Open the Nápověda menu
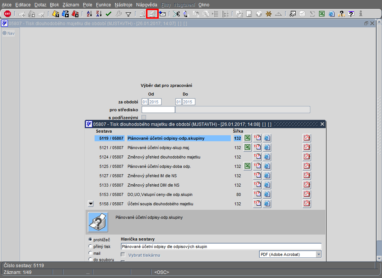The image size is (382, 278). [146, 5]
